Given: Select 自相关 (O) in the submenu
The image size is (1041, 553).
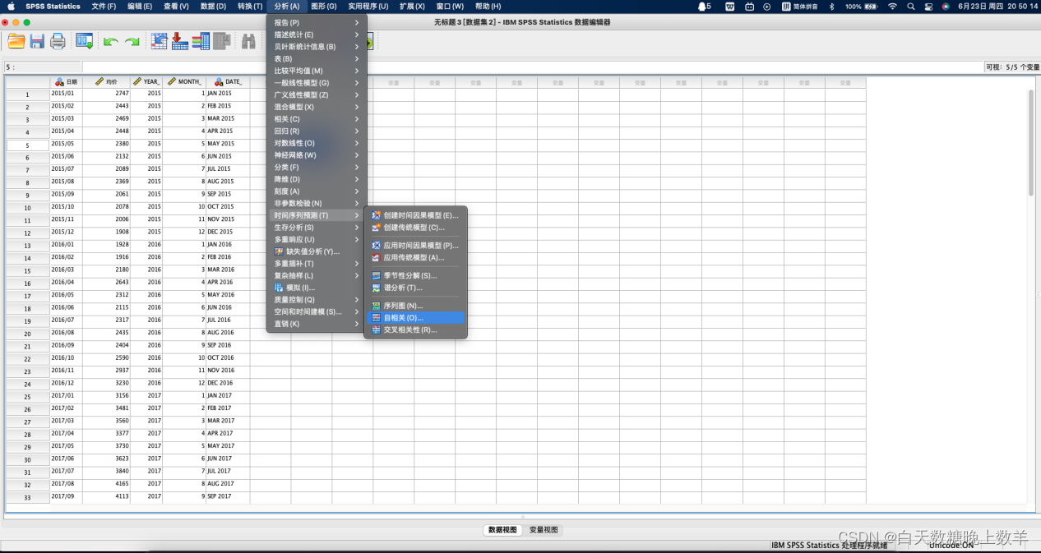Looking at the screenshot, I should (403, 318).
